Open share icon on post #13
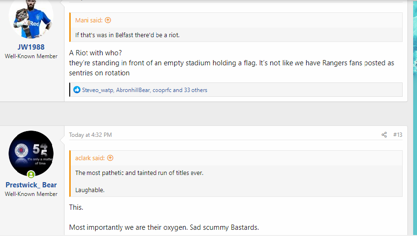417x236 pixels. tap(384, 135)
